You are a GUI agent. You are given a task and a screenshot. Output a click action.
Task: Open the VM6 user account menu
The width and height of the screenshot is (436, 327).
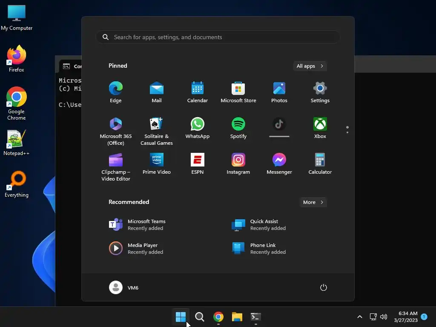124,287
